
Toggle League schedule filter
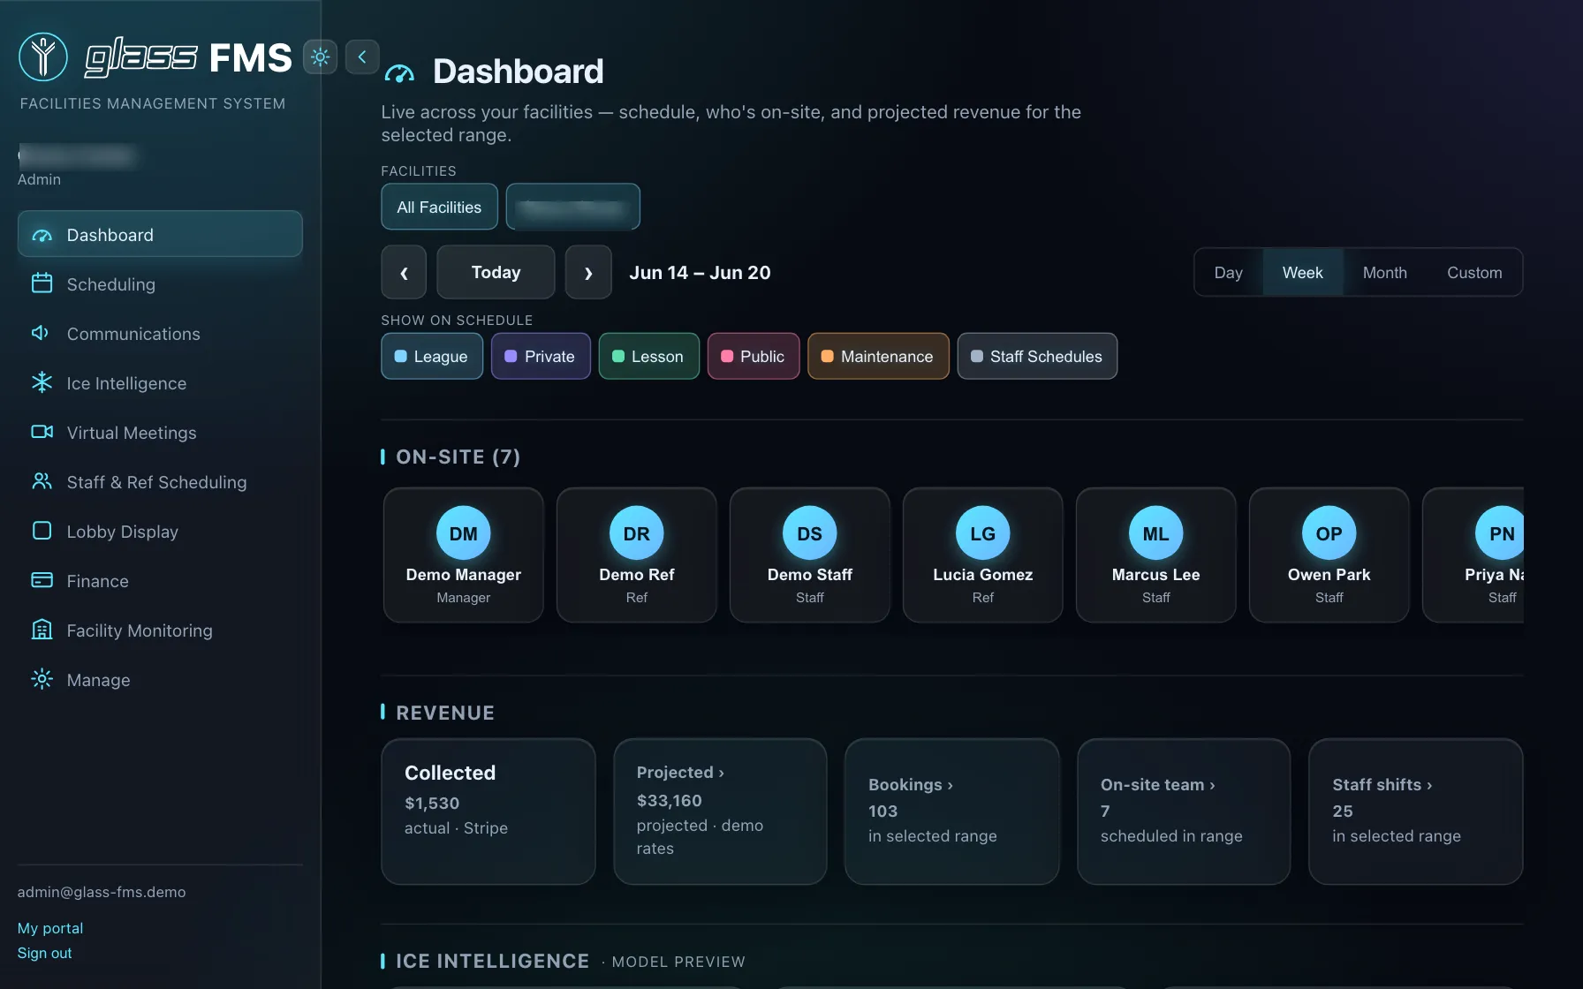432,356
